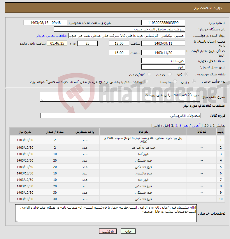Click the چاپ print button
230x239 pixels.
[128, 231]
